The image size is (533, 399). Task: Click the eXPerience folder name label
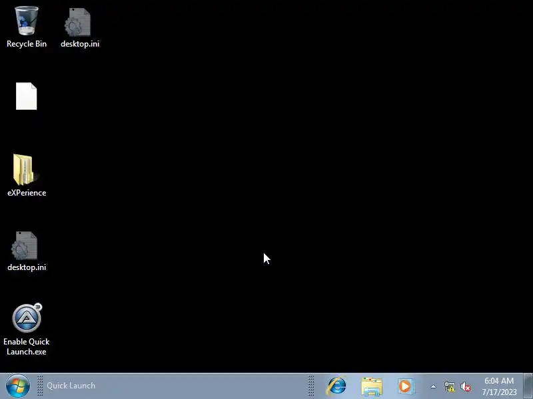coord(27,193)
